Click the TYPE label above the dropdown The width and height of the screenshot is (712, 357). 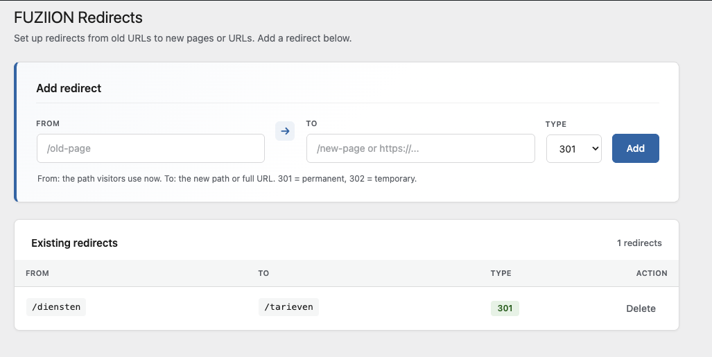[x=556, y=124]
